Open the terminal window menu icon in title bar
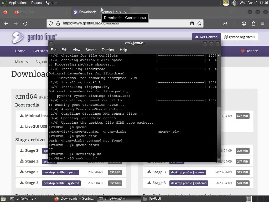The height and width of the screenshot is (202, 269). pos(51,43)
